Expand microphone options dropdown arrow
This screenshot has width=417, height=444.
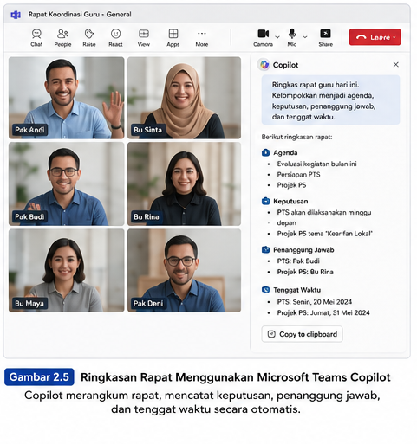305,37
